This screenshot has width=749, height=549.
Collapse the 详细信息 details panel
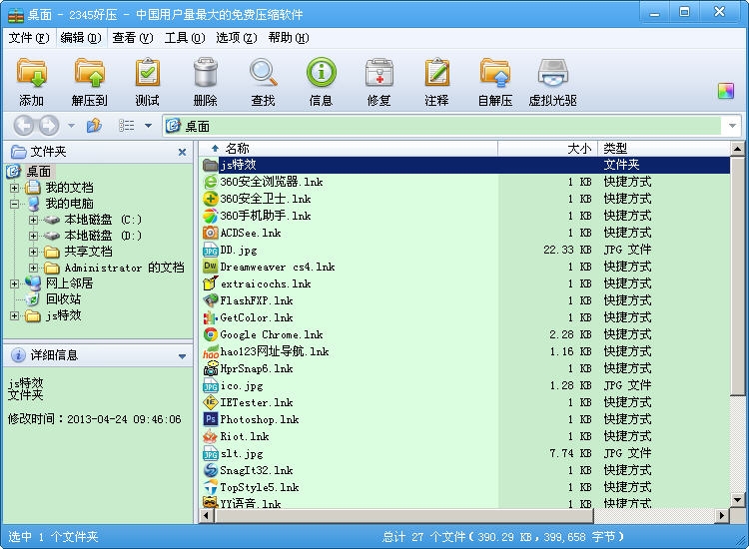(182, 356)
